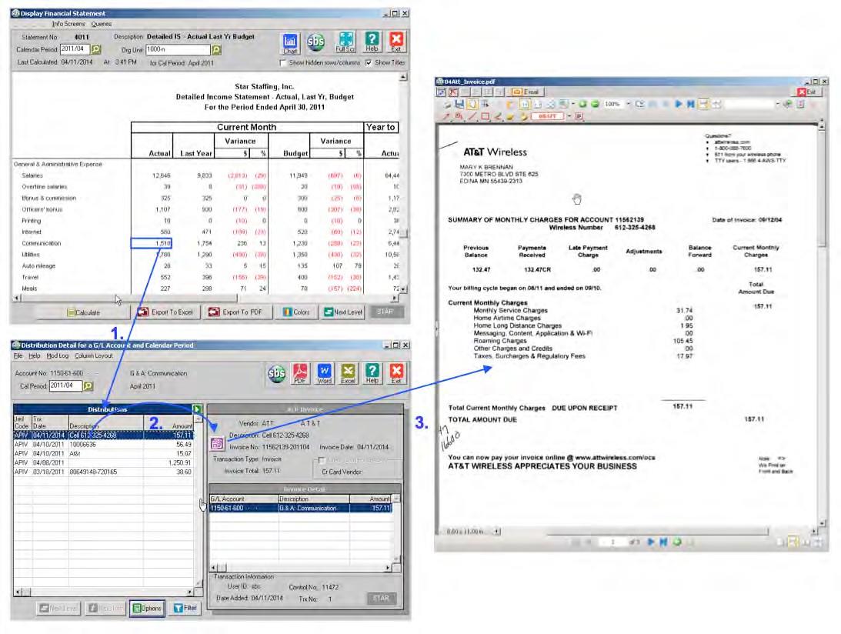Click the E-mail button in PDF viewer
Image resolution: width=841 pixels, height=634 pixels.
[x=525, y=92]
